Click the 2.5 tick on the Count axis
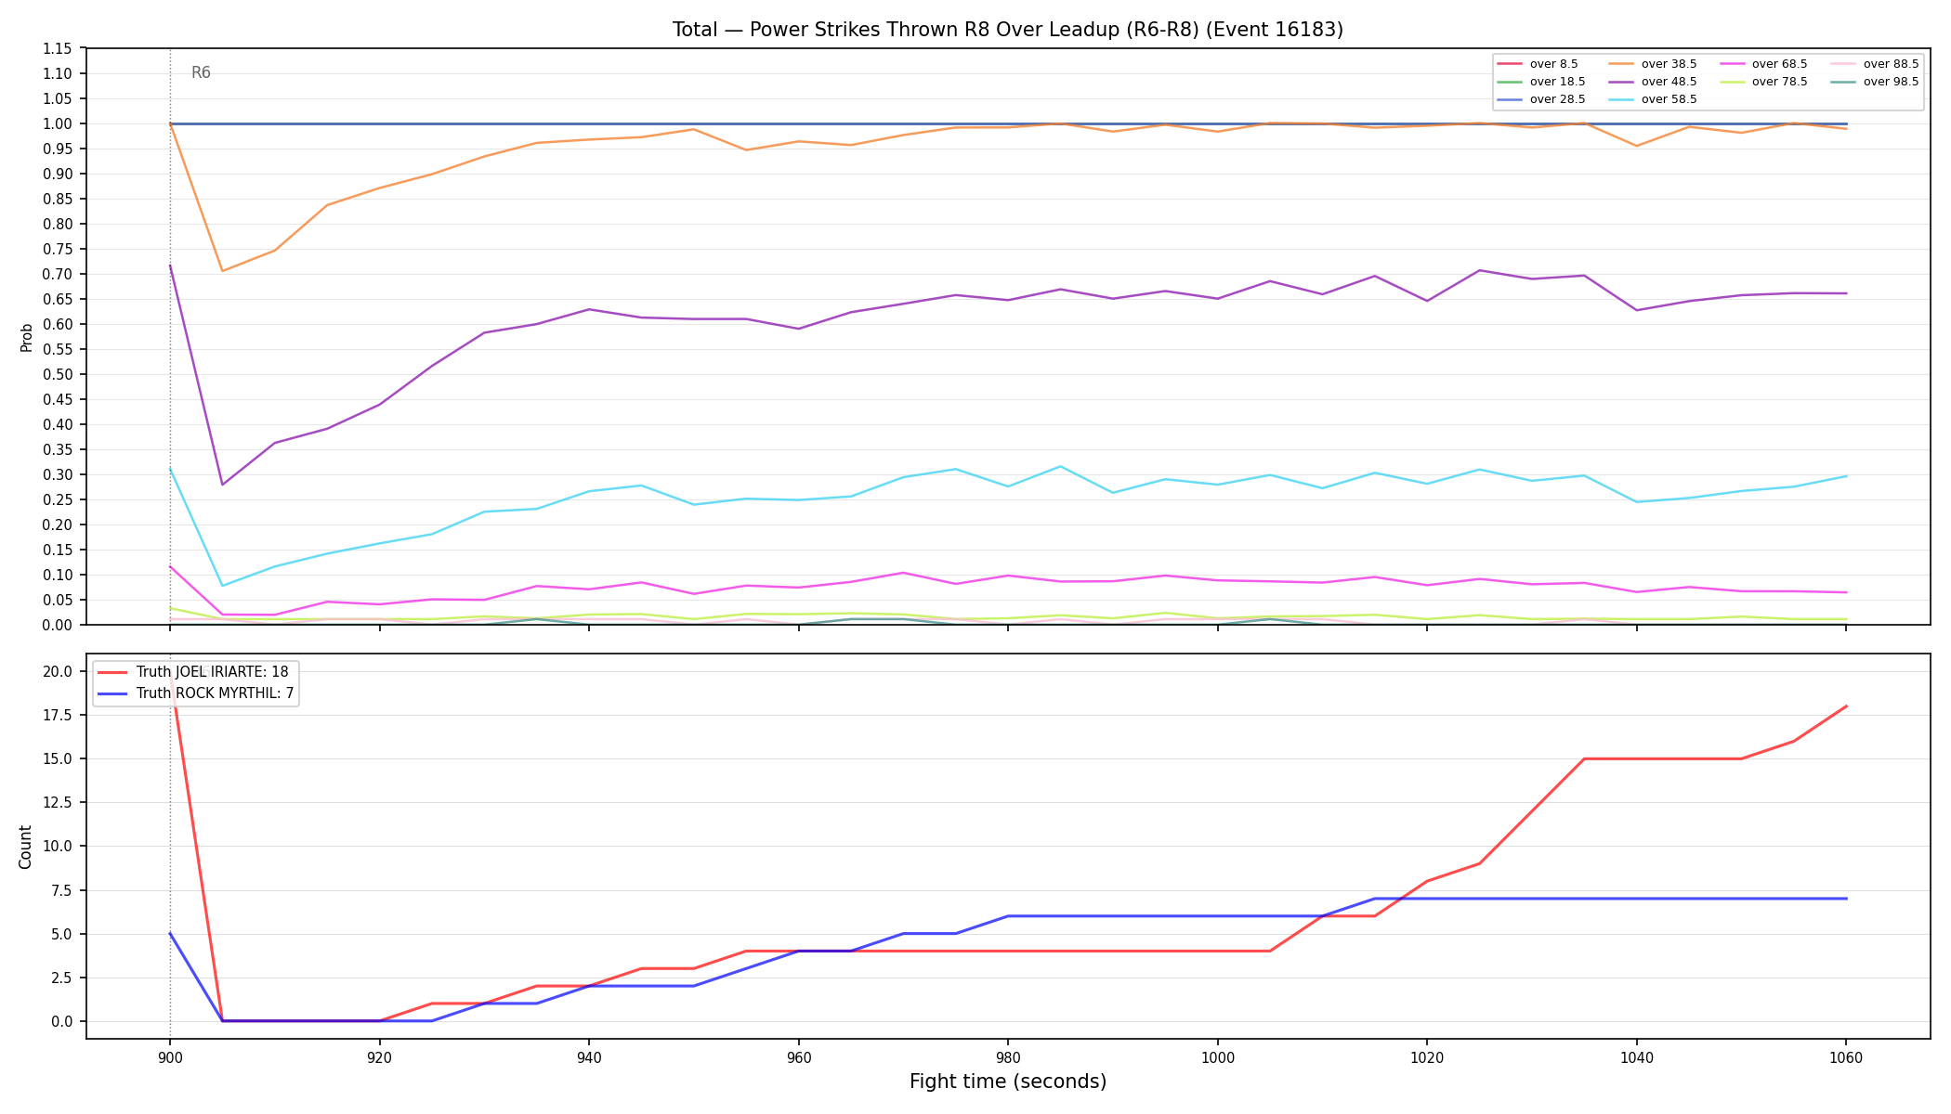Image resolution: width=1951 pixels, height=1114 pixels. click(x=62, y=978)
